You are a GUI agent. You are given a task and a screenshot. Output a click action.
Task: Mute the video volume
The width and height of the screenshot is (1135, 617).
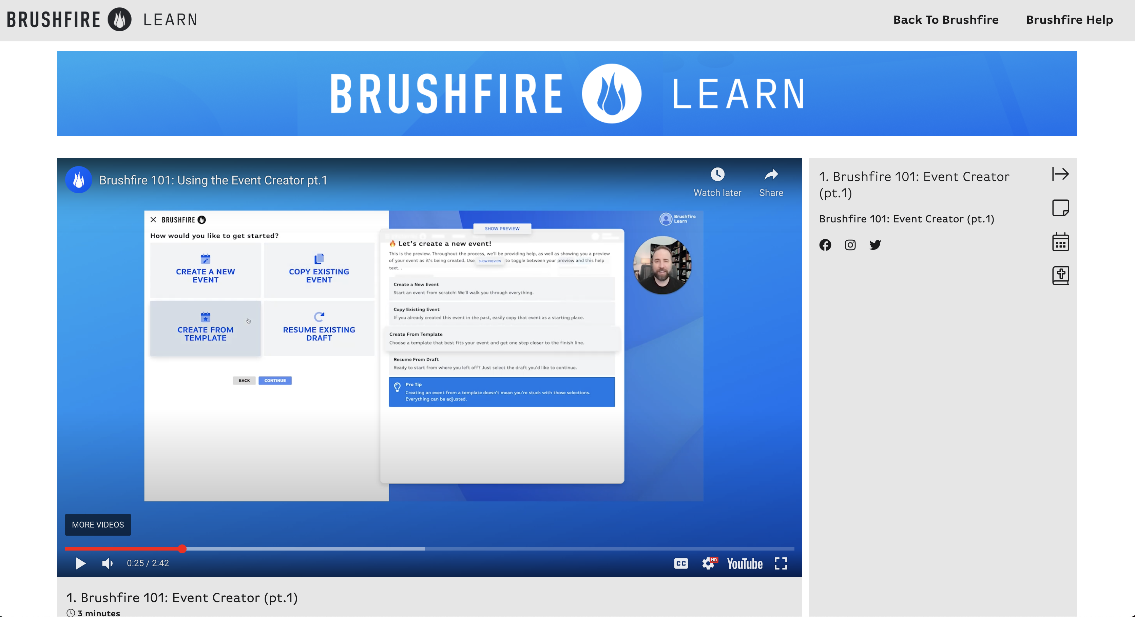[108, 563]
